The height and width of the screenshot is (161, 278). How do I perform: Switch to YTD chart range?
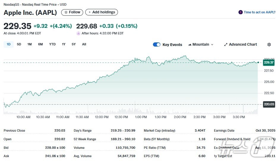pos(52,44)
